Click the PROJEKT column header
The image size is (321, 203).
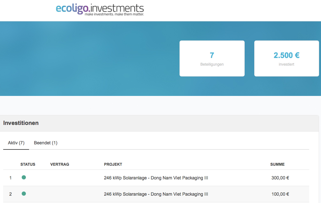pos(113,164)
